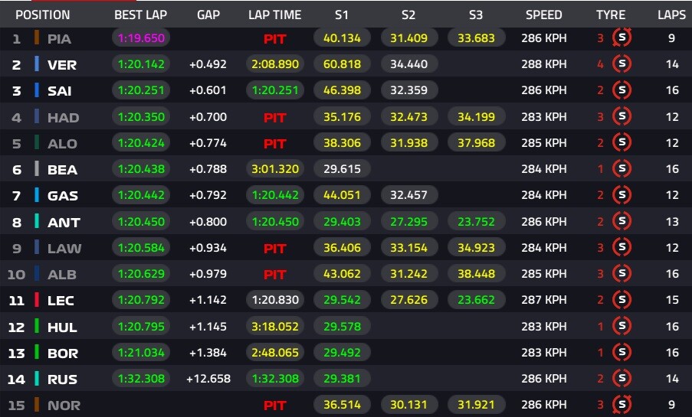Select the tyre icon for HAD
The image size is (692, 417).
tap(621, 117)
